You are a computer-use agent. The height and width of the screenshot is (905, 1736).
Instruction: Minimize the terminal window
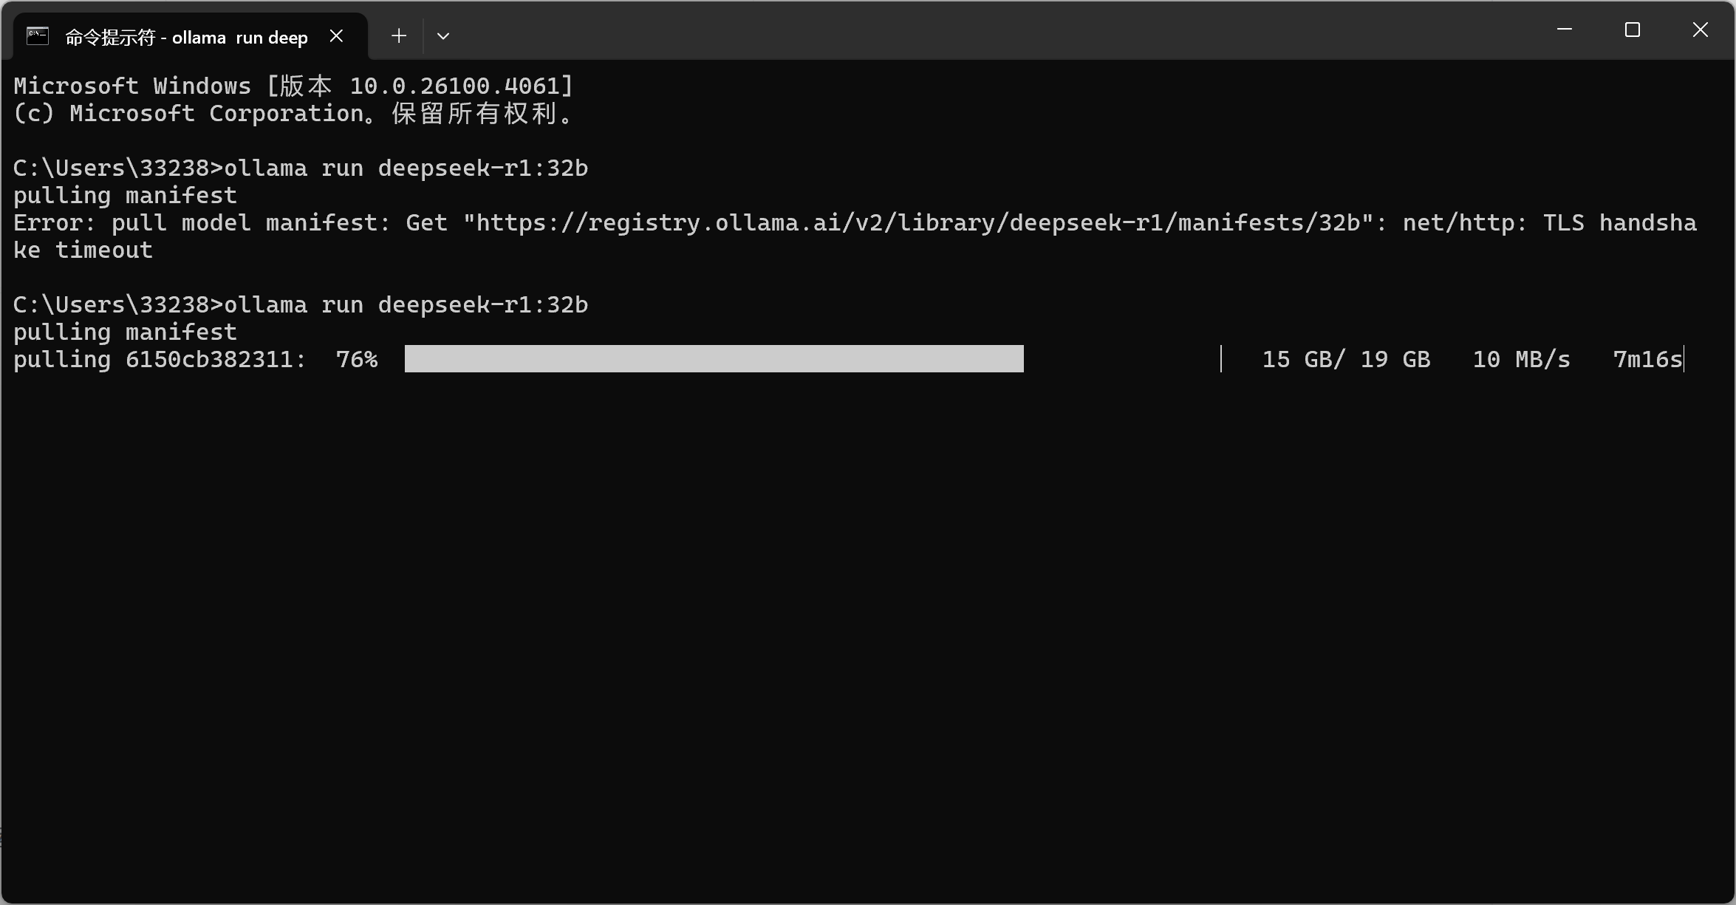click(x=1564, y=30)
